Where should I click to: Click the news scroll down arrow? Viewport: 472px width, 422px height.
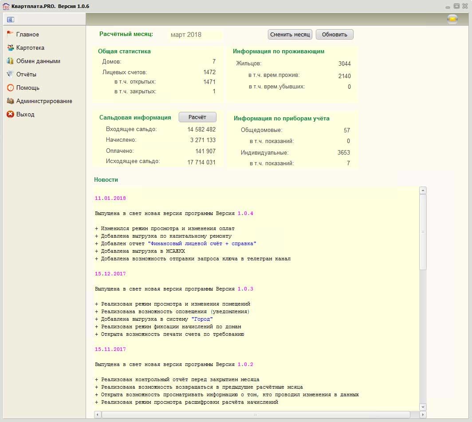point(423,407)
